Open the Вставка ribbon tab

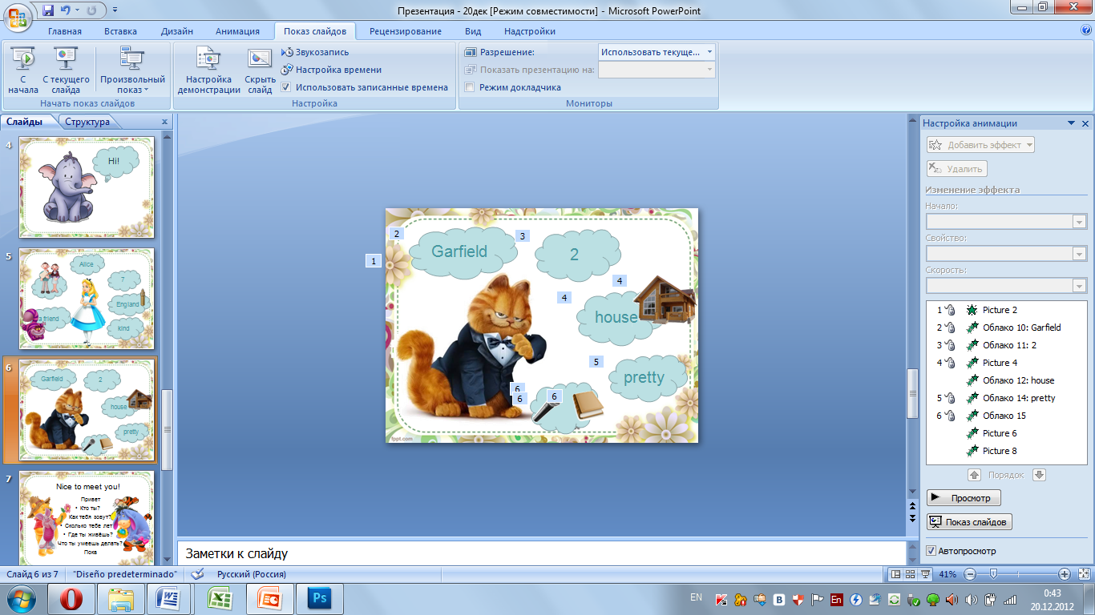coord(120,31)
